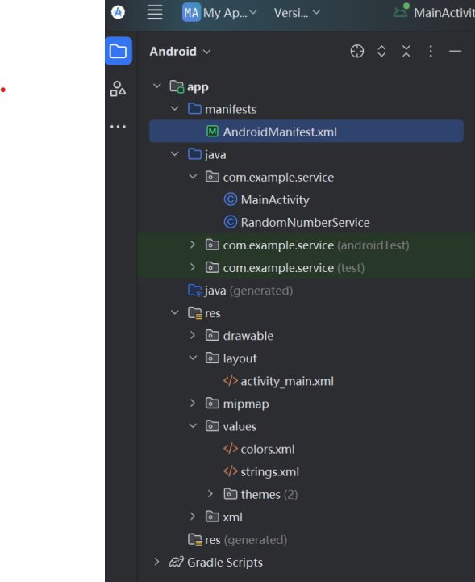Click Gradle Scripts elephant icon

(x=177, y=562)
